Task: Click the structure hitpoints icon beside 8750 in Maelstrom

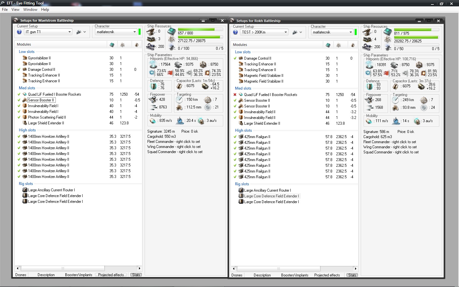Action: coord(203,64)
